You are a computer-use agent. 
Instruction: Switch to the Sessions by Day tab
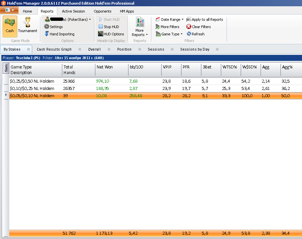click(x=195, y=49)
